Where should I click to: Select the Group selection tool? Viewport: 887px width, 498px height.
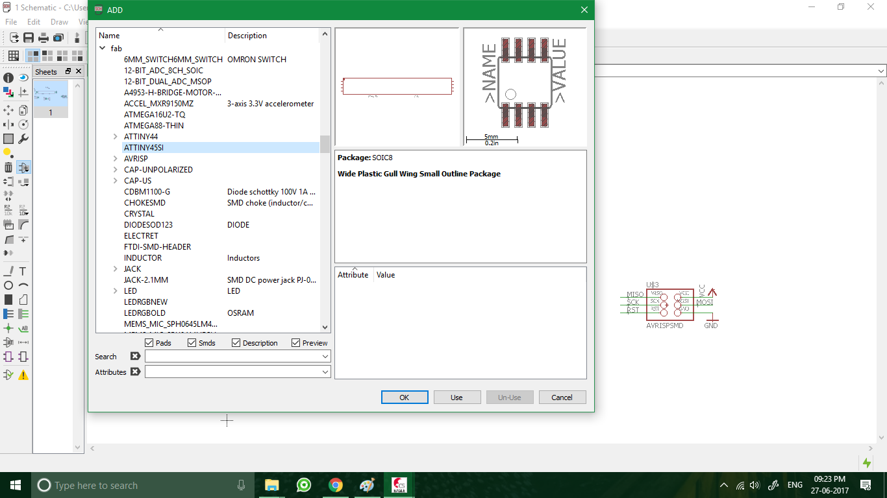(8, 139)
